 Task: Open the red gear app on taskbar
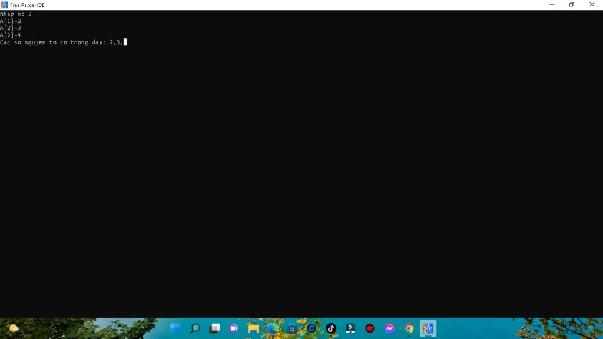click(370, 328)
